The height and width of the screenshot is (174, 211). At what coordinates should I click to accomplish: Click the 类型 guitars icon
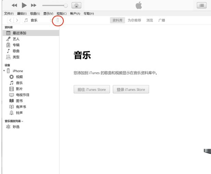click(x=8, y=57)
